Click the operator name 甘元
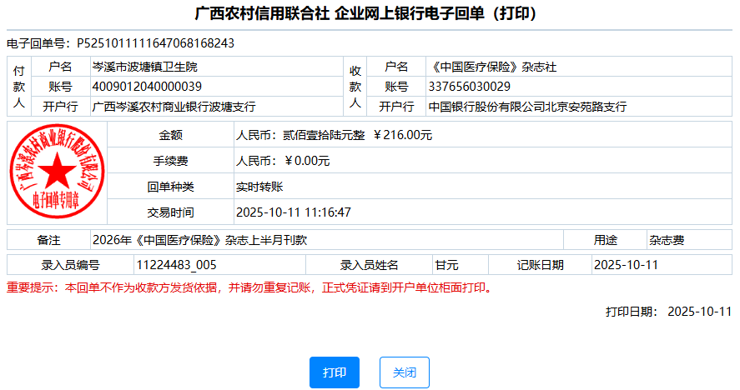 [x=446, y=265]
